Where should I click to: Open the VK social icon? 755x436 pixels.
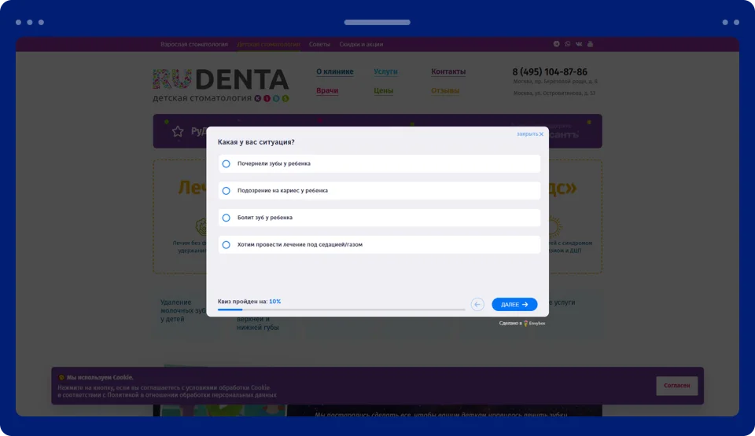(579, 44)
